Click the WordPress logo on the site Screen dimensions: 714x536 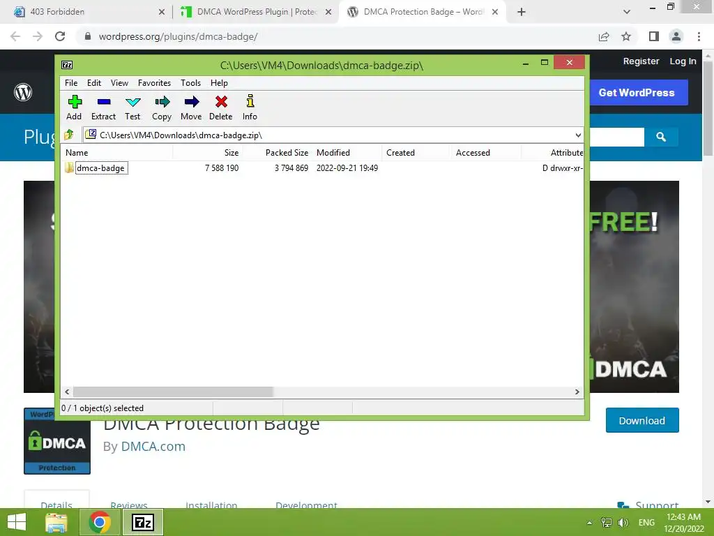pos(23,92)
